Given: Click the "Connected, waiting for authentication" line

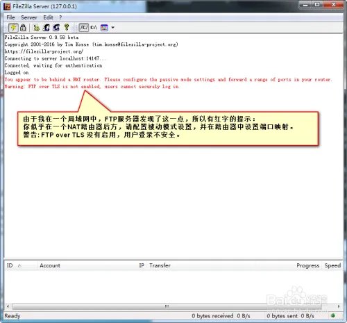Looking at the screenshot, I should tap(53, 65).
